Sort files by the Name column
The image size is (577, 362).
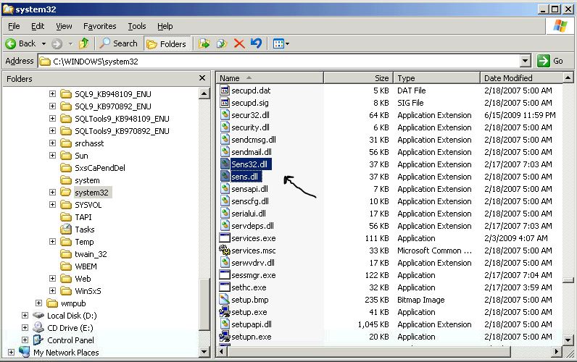click(x=270, y=78)
